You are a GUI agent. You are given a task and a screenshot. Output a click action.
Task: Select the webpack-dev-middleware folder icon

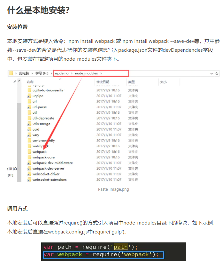[29, 163]
